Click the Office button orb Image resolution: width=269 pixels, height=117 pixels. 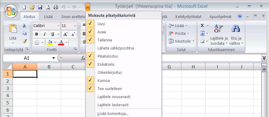11,11
